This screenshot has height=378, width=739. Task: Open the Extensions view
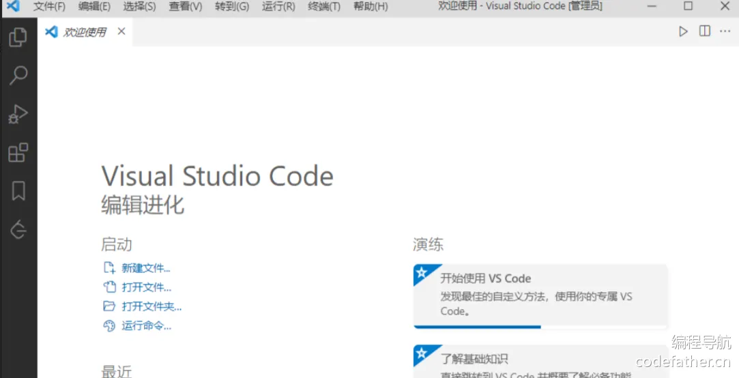point(18,153)
